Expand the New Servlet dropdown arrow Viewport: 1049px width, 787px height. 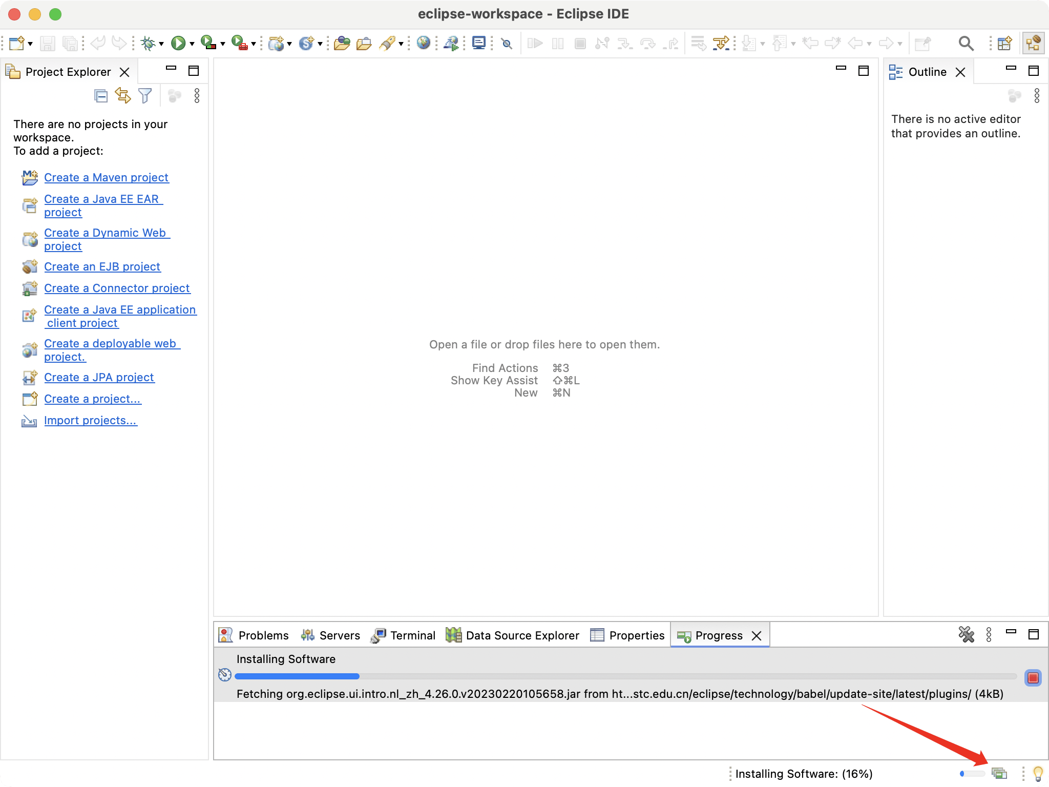click(x=320, y=44)
